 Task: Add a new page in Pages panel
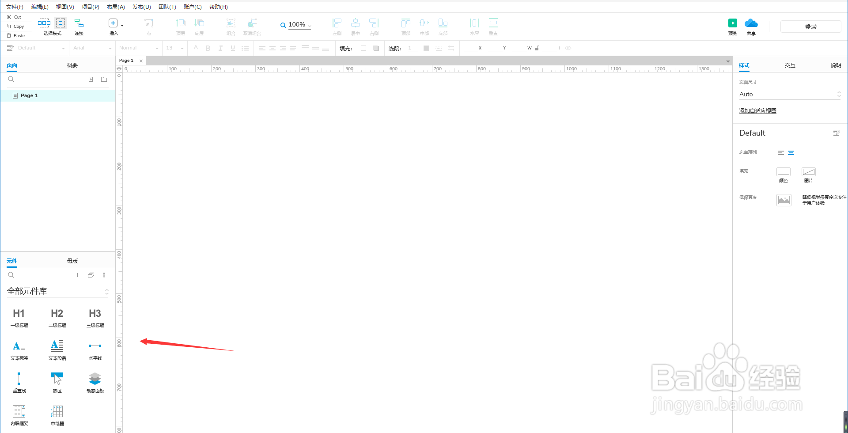[x=91, y=80]
